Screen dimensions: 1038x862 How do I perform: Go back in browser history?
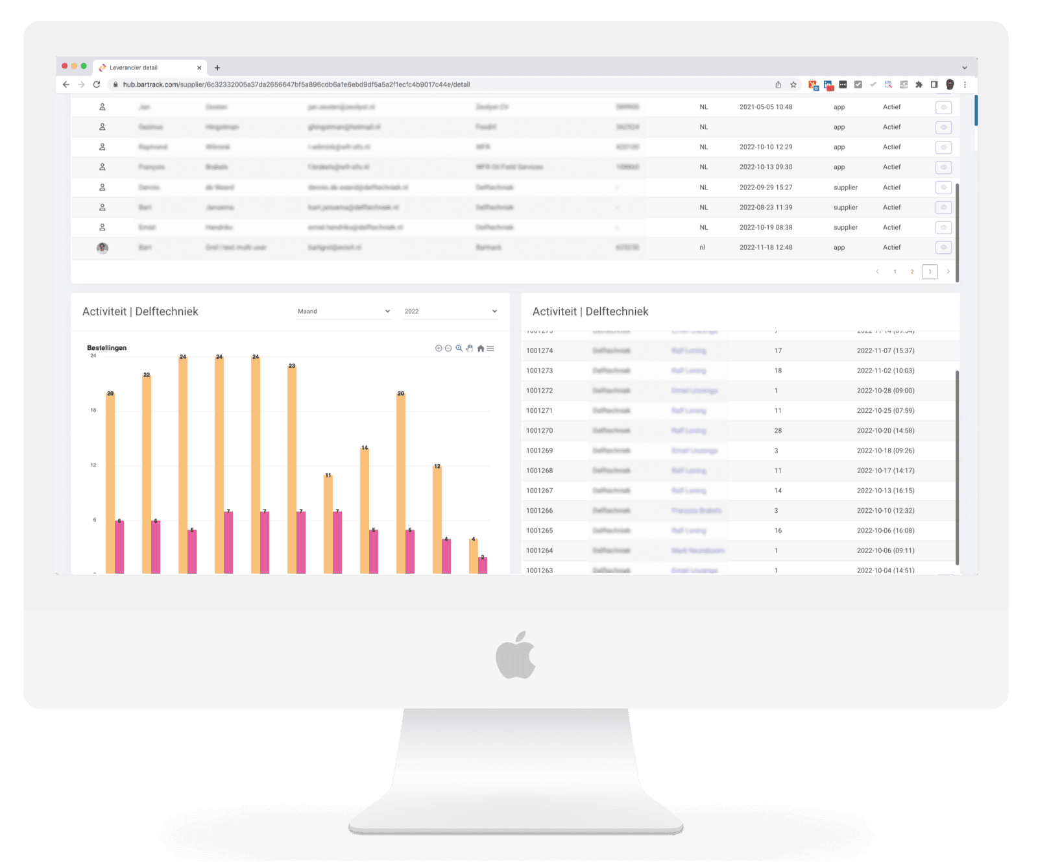[x=66, y=84]
